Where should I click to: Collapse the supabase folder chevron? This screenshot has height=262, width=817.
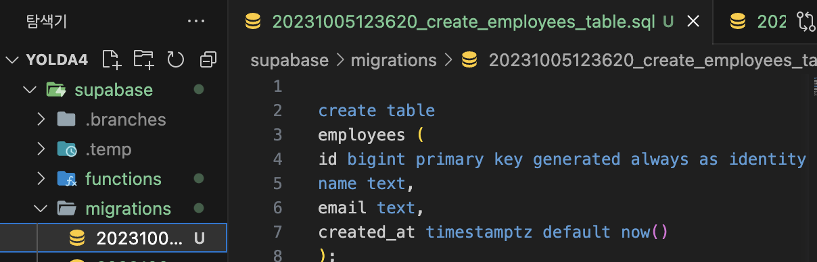(28, 90)
